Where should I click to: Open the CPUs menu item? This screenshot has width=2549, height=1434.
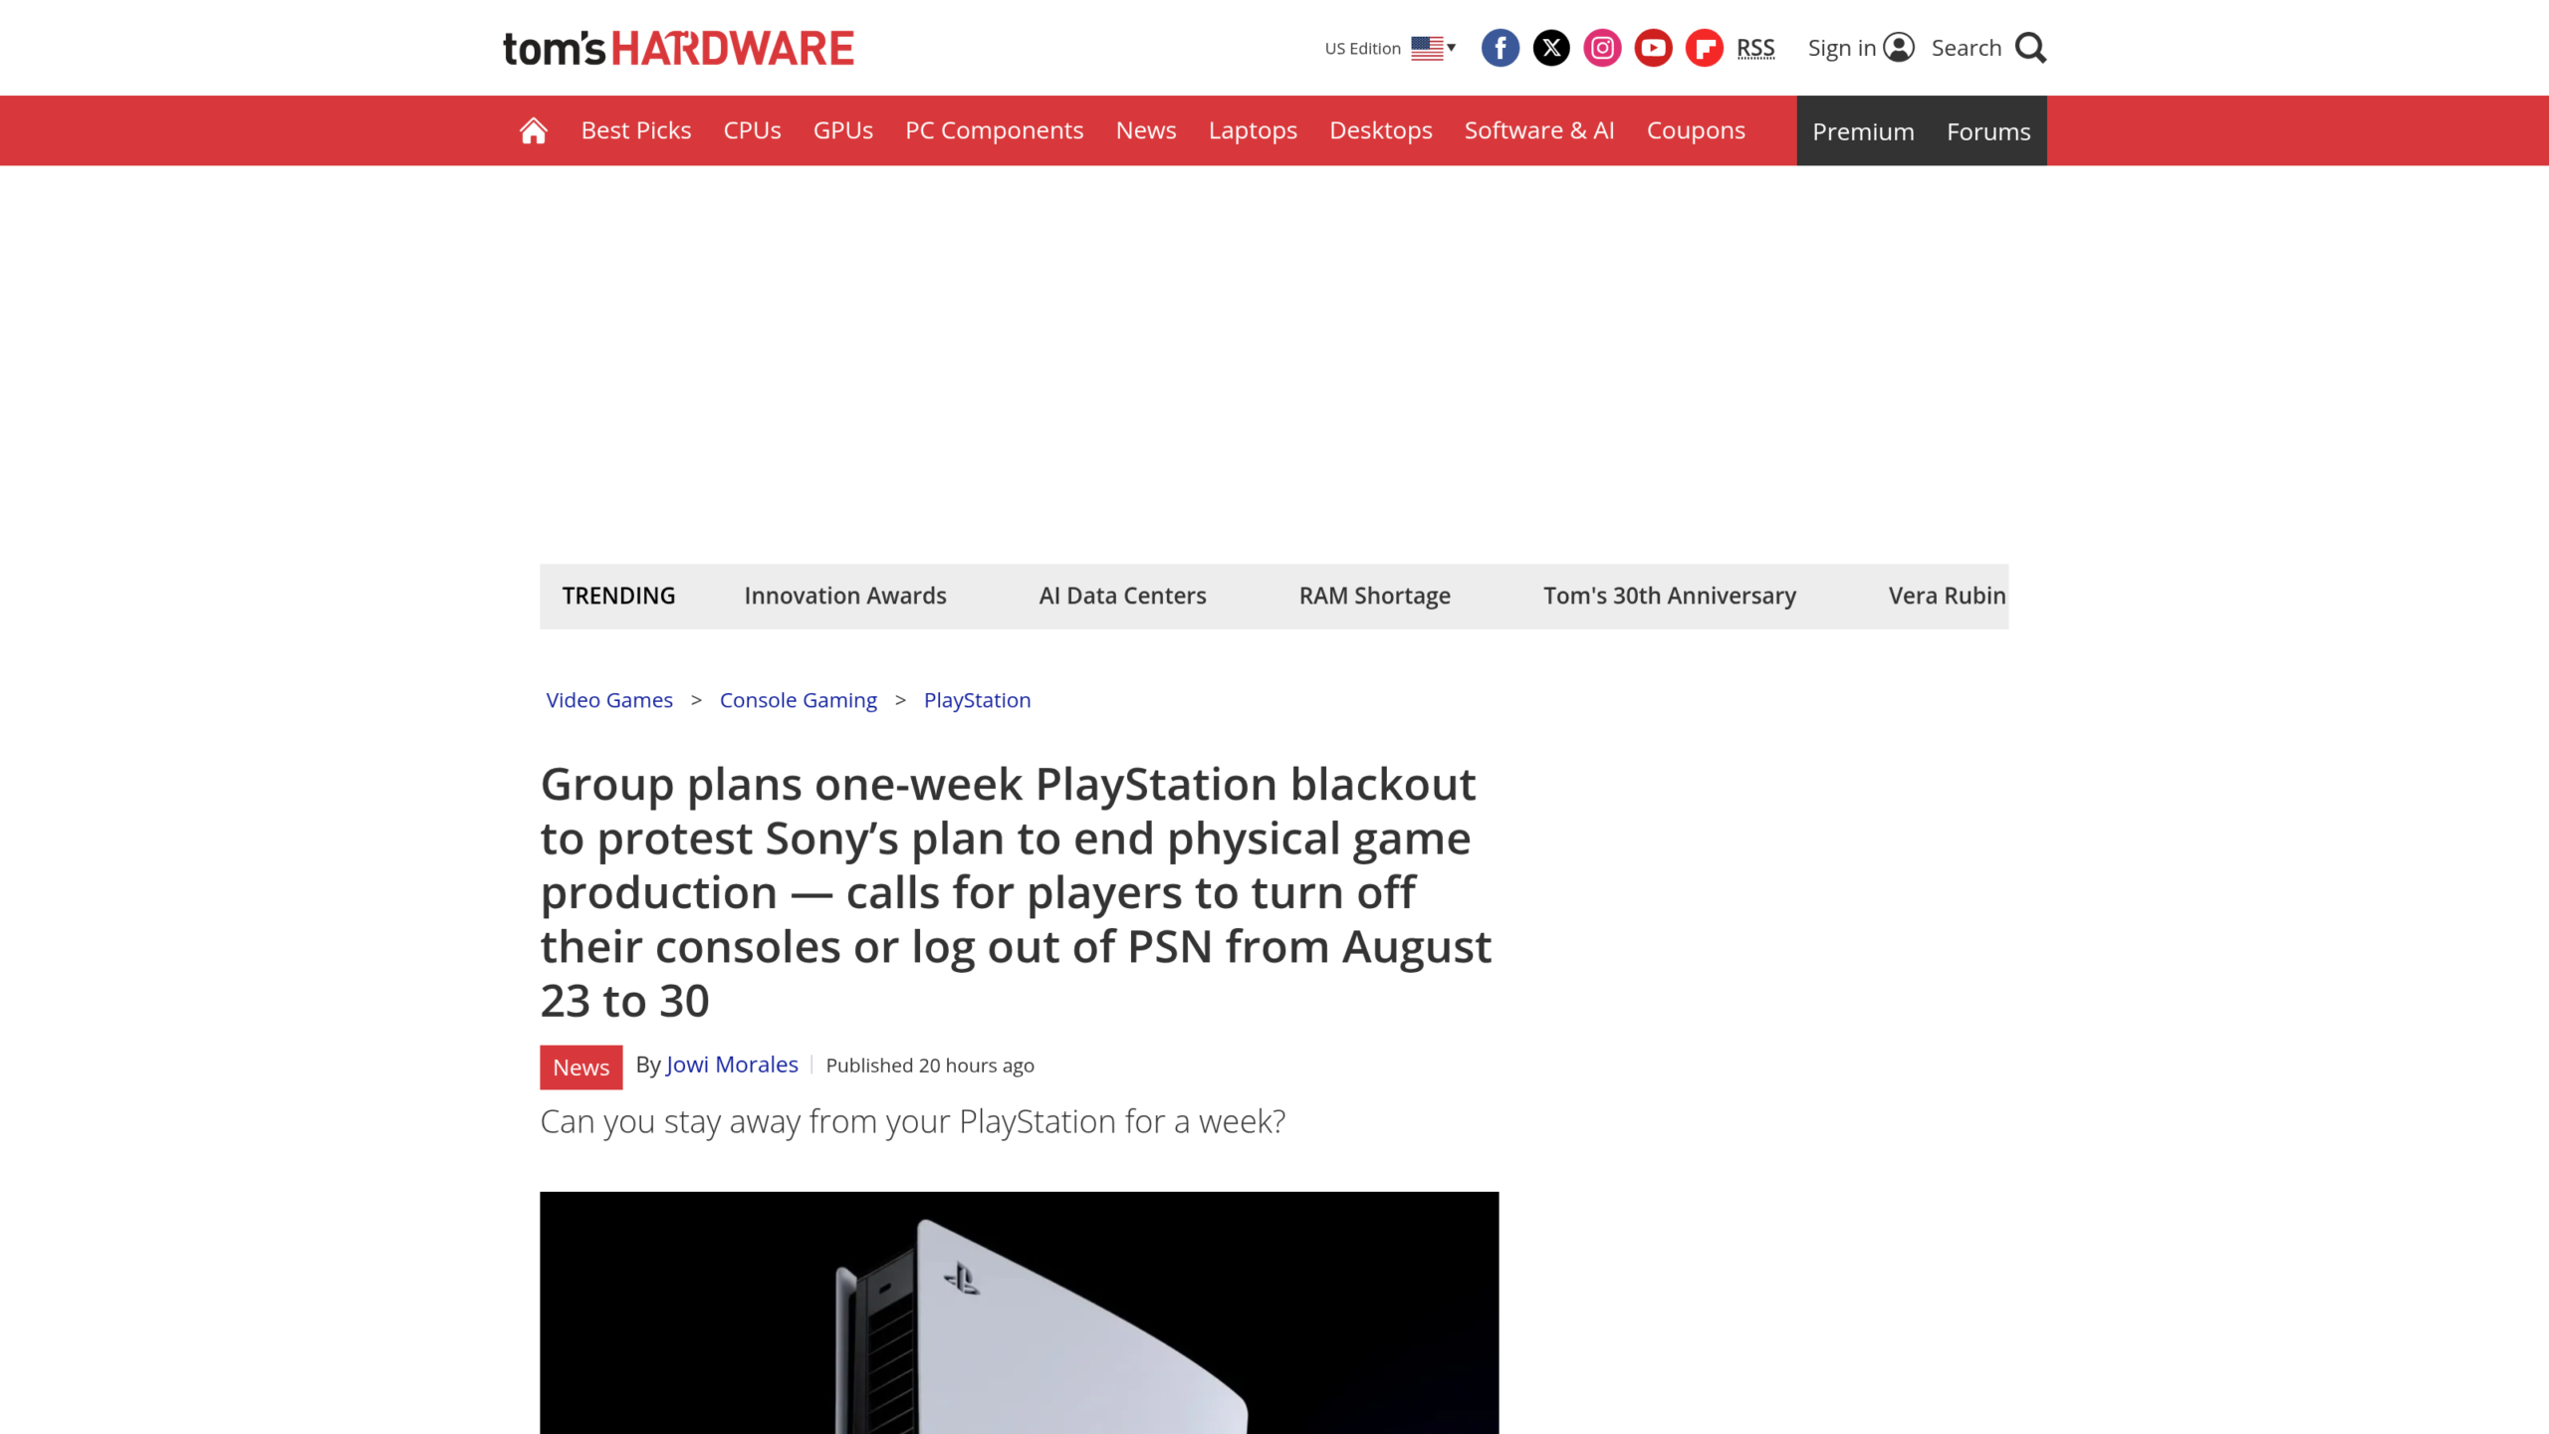coord(752,130)
